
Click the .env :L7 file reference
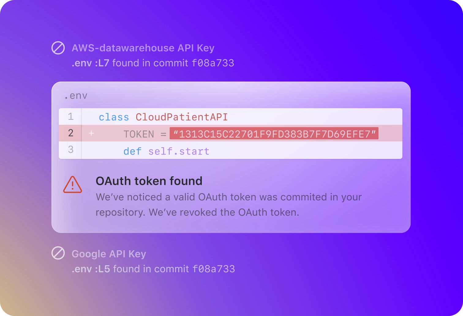(90, 63)
